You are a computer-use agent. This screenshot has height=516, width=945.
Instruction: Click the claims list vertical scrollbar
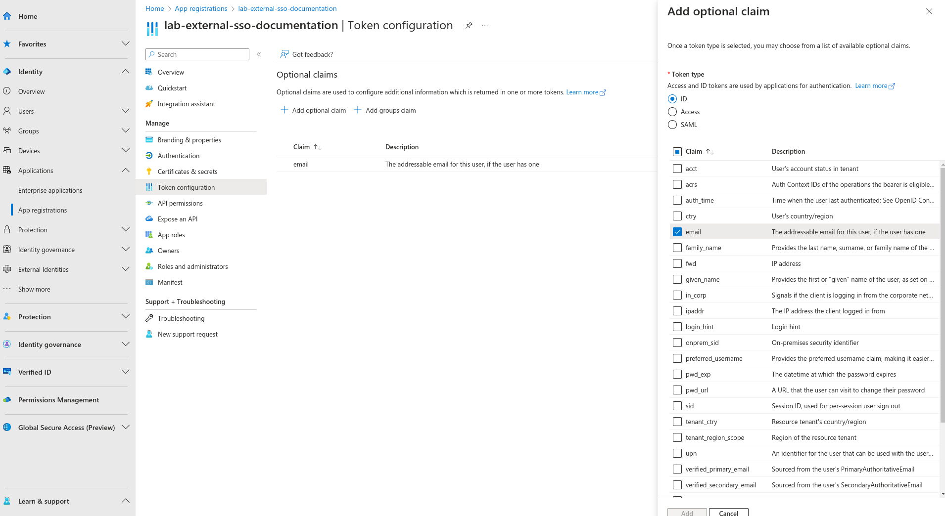(943, 295)
